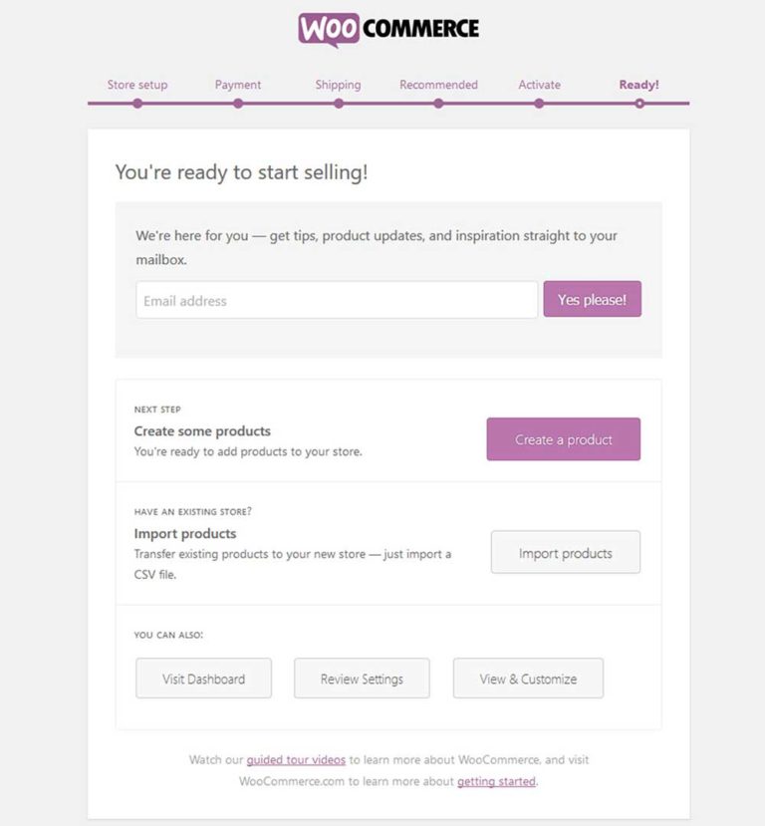Click the Recommended step dot

(x=438, y=103)
